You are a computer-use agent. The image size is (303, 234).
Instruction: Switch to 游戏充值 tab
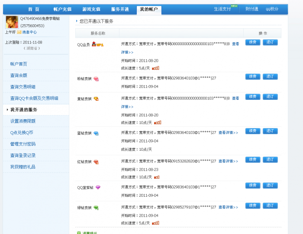point(91,9)
